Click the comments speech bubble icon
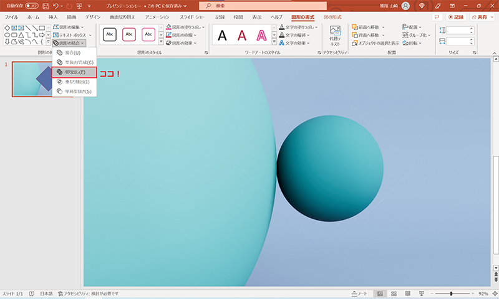Screen dimensions: 499x299 click(437, 17)
